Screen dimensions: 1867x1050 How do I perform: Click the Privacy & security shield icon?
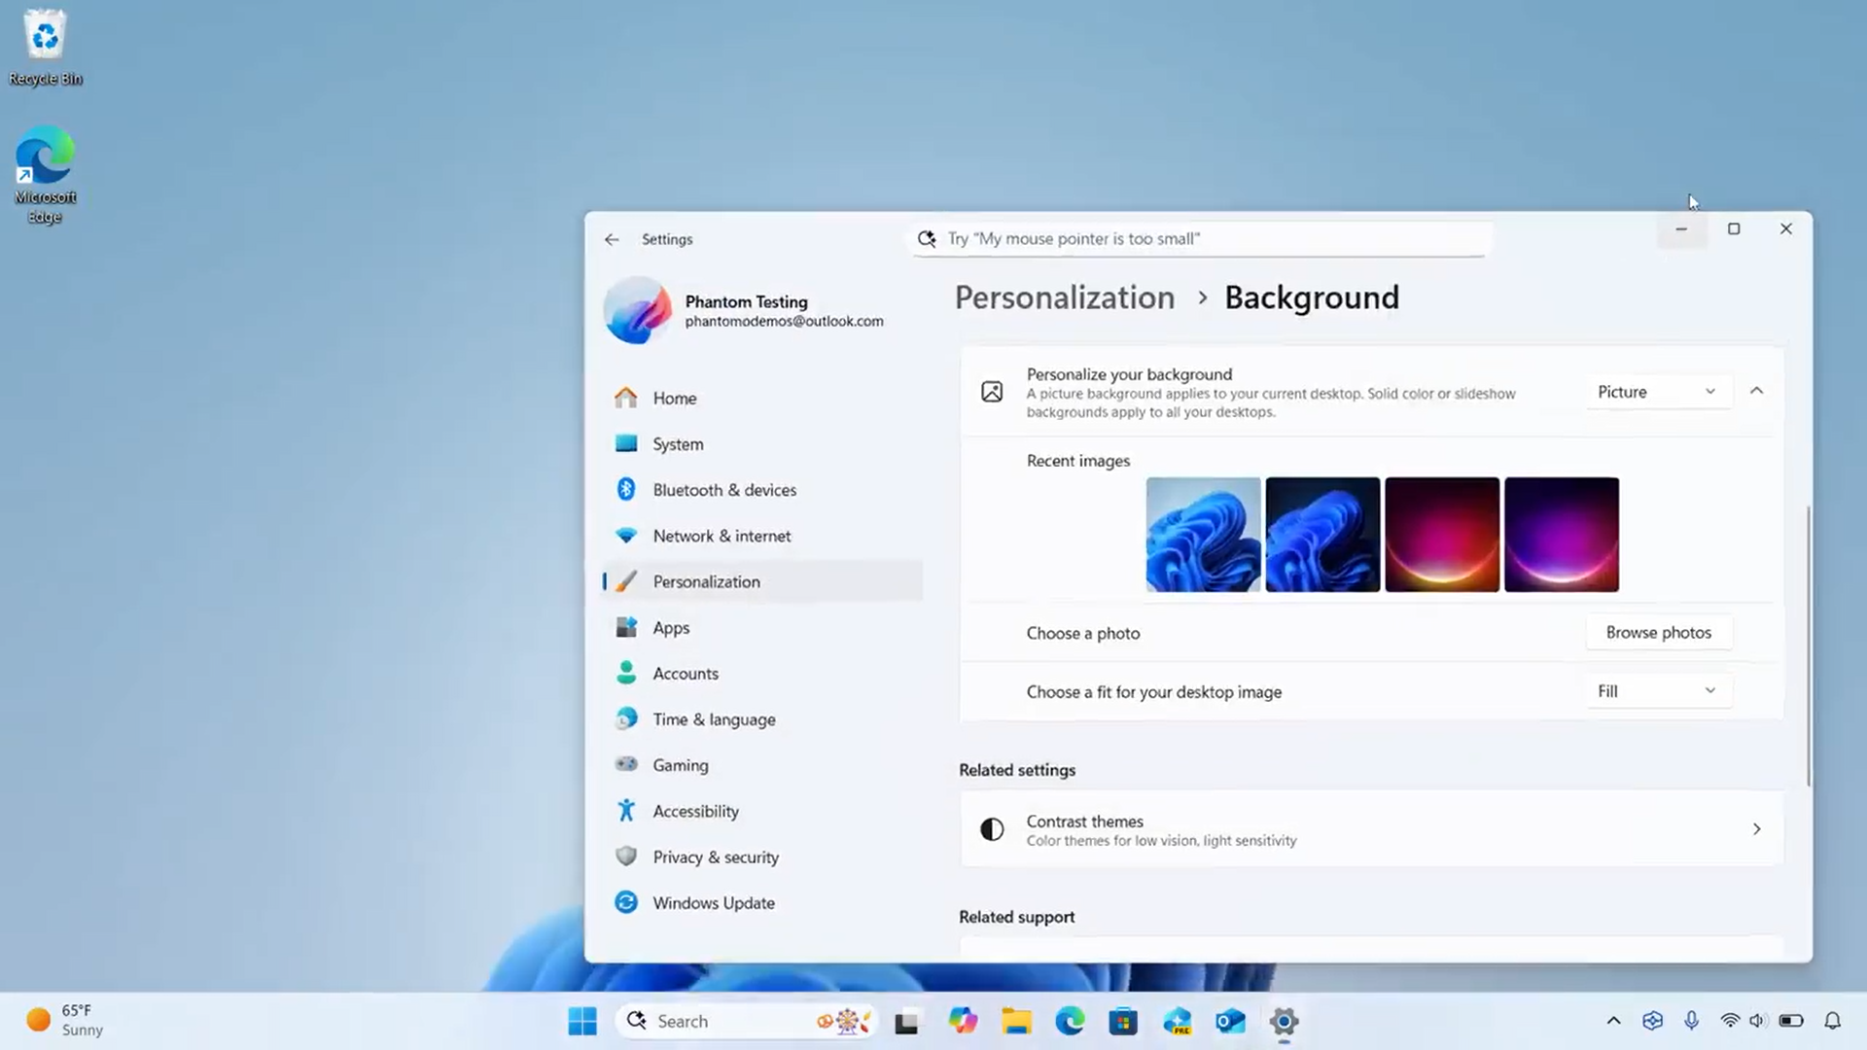coord(626,857)
